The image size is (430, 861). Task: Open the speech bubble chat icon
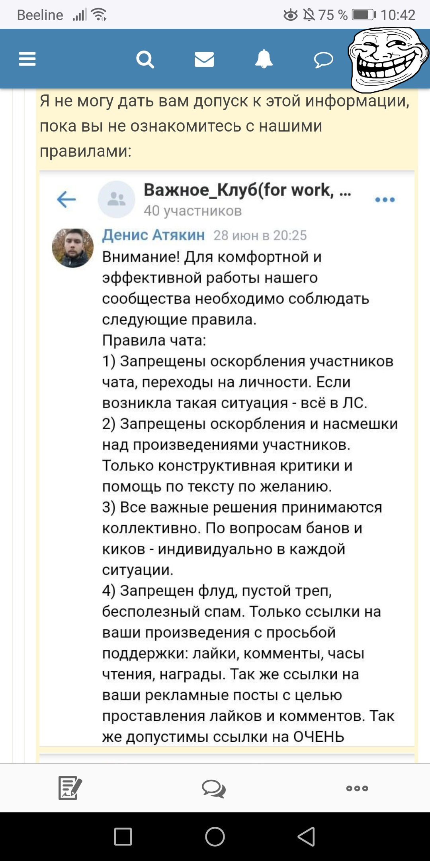323,60
